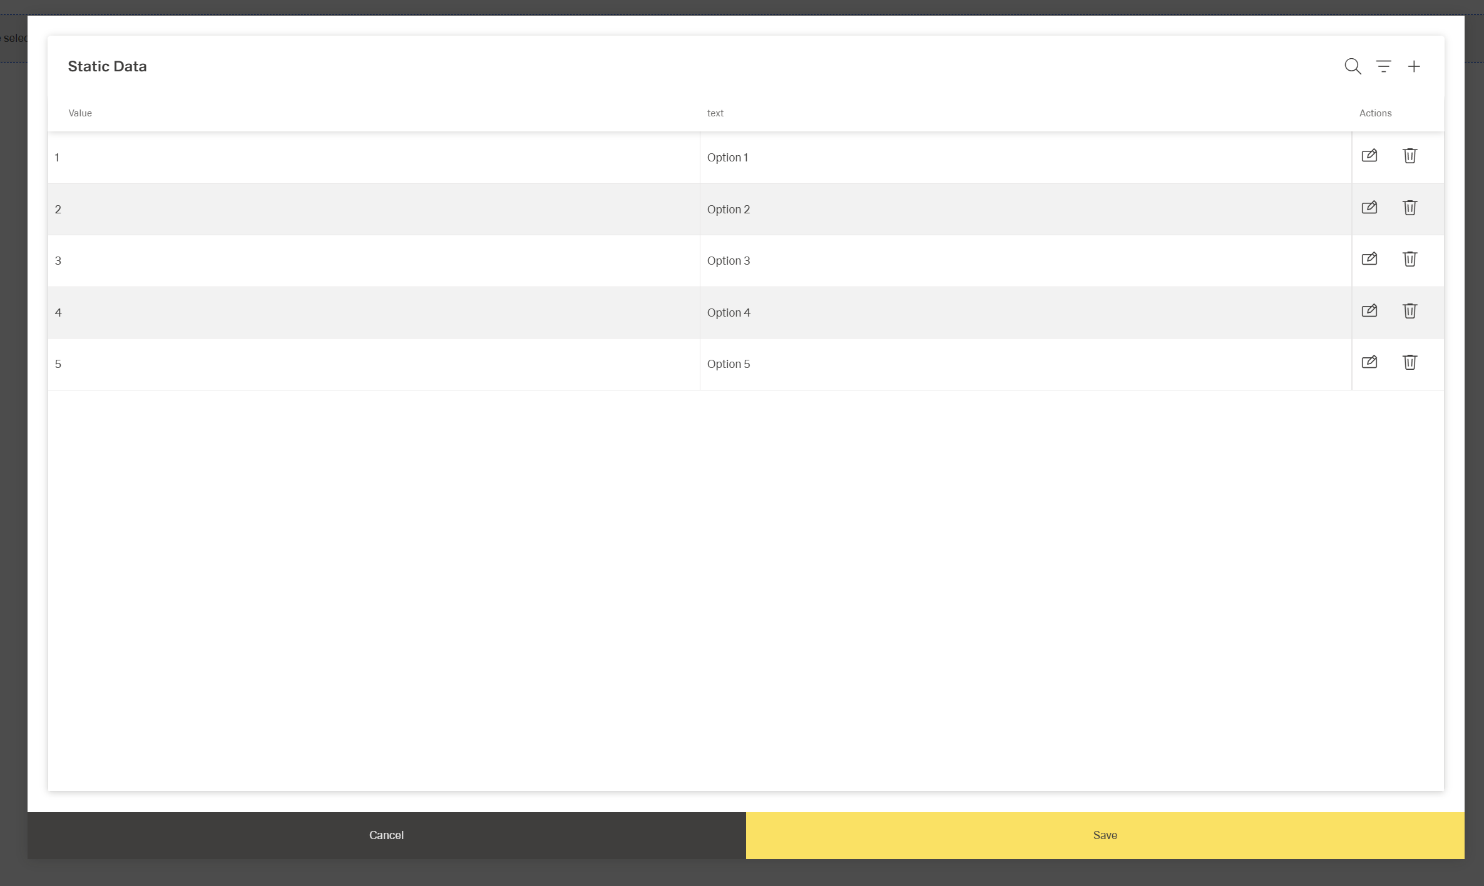The image size is (1484, 886).
Task: Delete the Option 1 row
Action: pos(1410,156)
